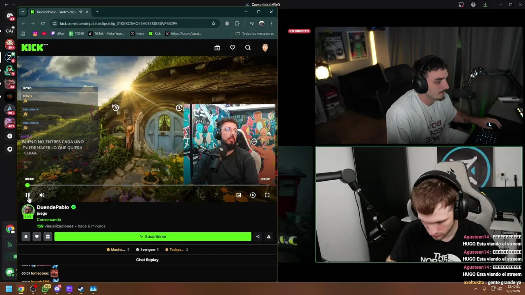Open the playback speed/settings icon in player
The height and width of the screenshot is (295, 525).
click(253, 195)
